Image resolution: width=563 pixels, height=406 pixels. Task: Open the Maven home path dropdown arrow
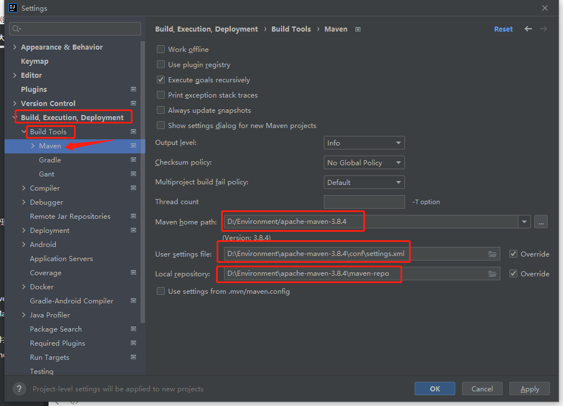point(524,222)
